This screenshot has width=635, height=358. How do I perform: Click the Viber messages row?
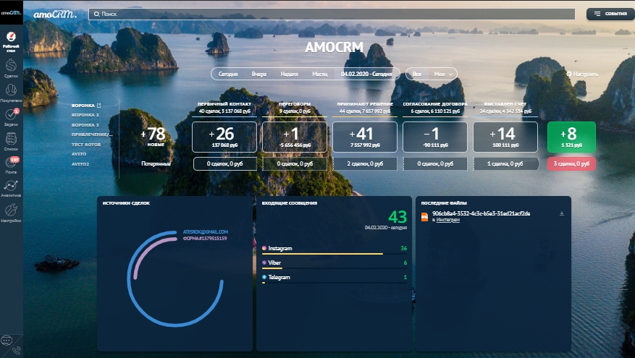coord(335,263)
